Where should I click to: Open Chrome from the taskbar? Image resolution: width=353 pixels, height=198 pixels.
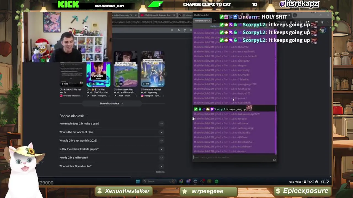tap(181, 181)
